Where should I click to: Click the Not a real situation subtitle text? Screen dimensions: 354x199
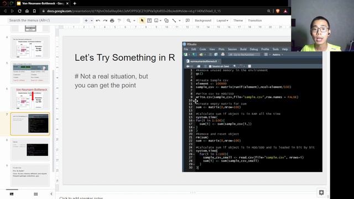[111, 81]
